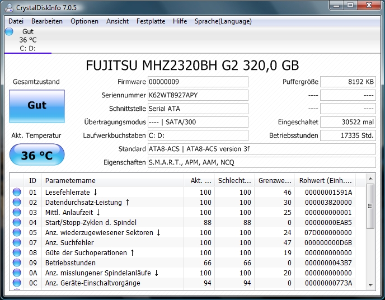Click status orb of Mittl. Anlaufzeit row
Screen dimensions: 385x300
pos(17,212)
